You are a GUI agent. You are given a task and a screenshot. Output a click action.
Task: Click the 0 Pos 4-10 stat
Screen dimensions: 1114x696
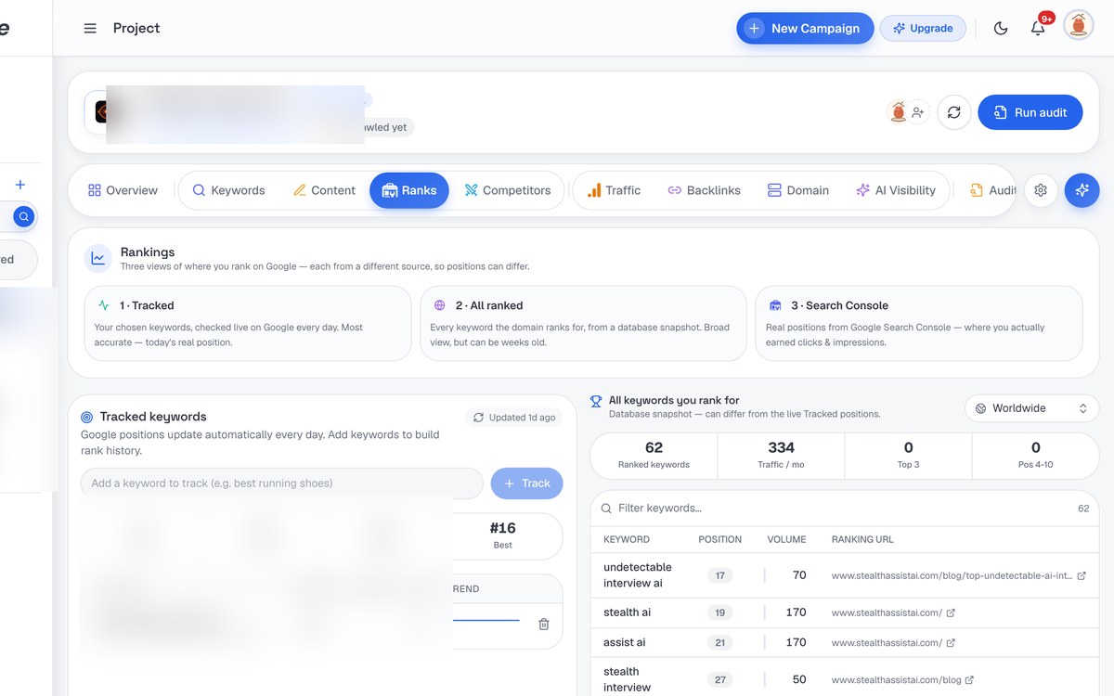[1035, 455]
